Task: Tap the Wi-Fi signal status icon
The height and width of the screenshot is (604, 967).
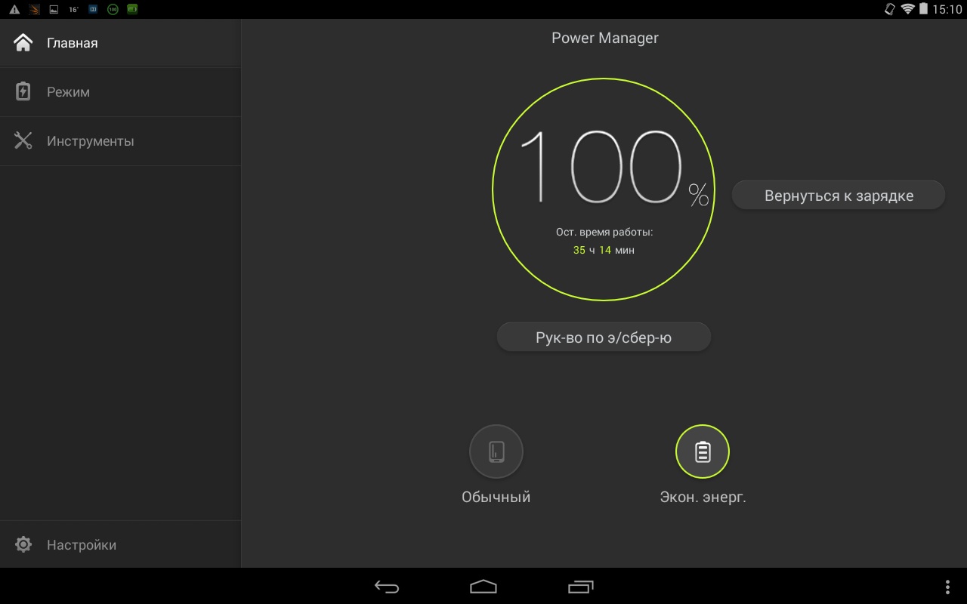Action: pyautogui.click(x=907, y=10)
